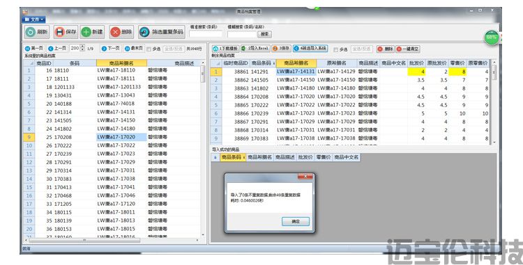Click bottom grid 零售价 column header
The image size is (523, 265).
(324, 157)
